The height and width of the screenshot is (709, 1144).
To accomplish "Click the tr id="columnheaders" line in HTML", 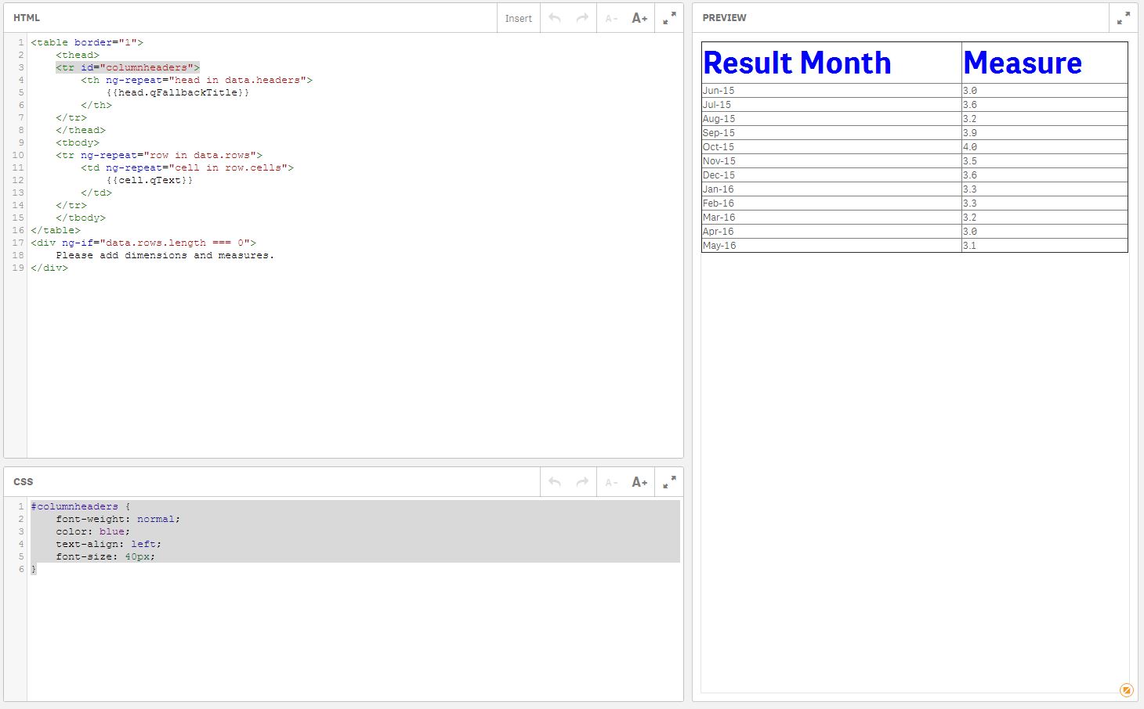I will (128, 67).
